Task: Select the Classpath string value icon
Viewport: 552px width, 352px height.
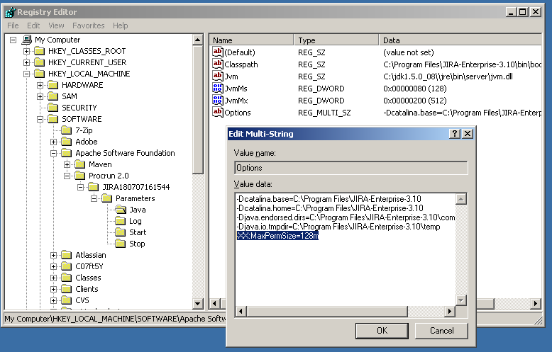Action: [218, 64]
